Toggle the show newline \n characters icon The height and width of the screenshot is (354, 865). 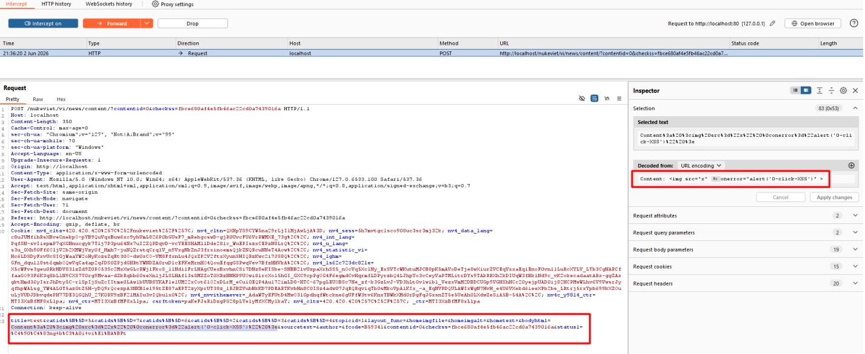(x=607, y=98)
